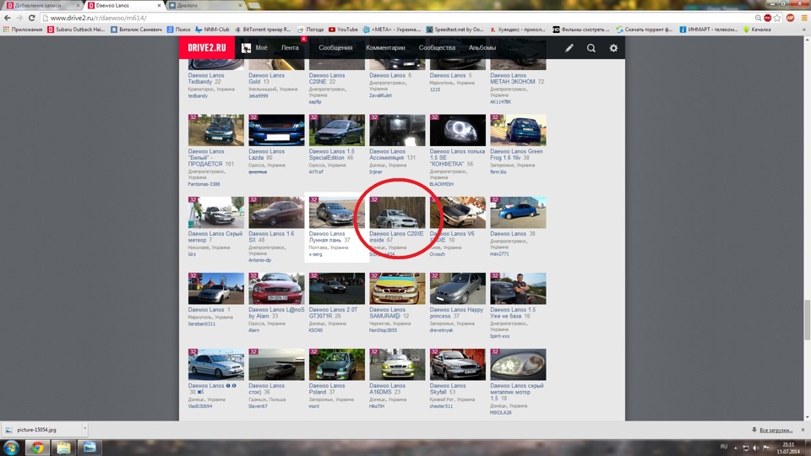Image resolution: width=811 pixels, height=456 pixels.
Task: Open user link max2771
Action: click(499, 254)
